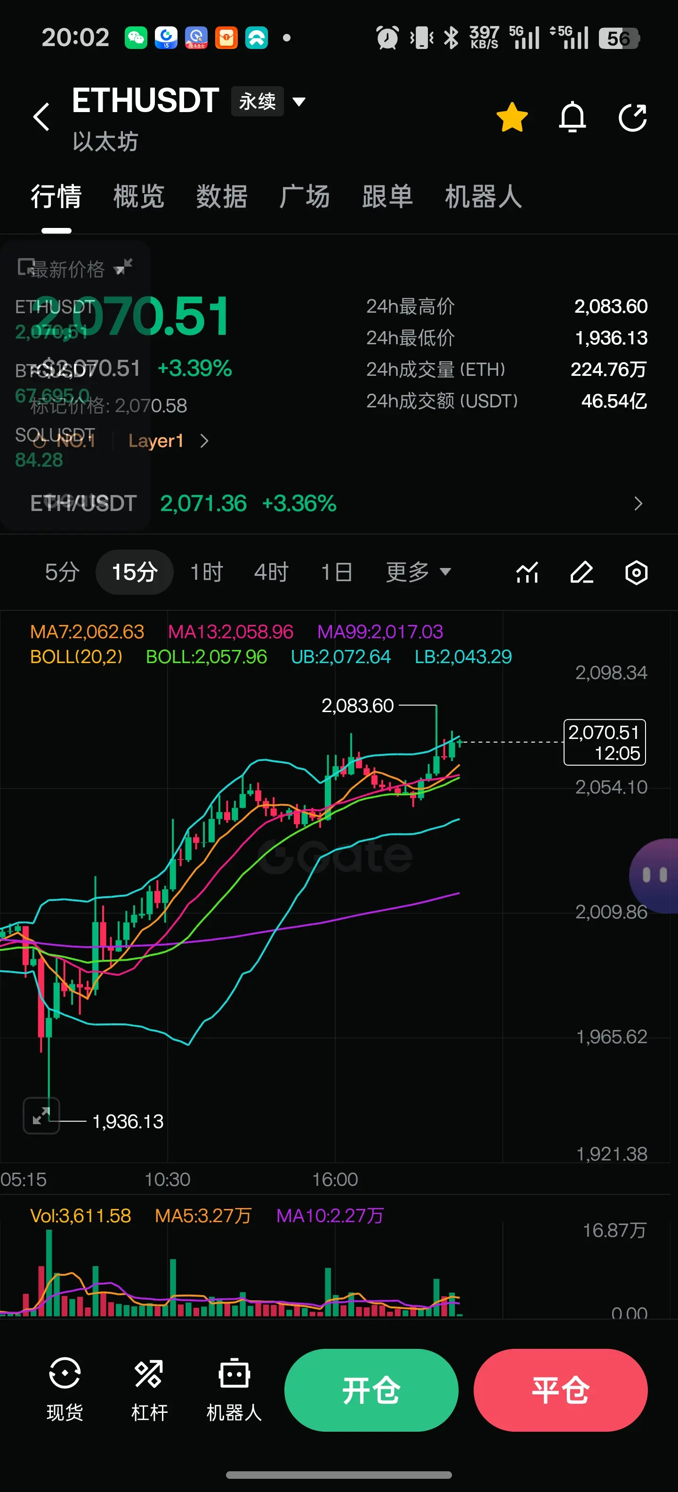Image resolution: width=678 pixels, height=1492 pixels.
Task: Expand the chart to fullscreen
Action: pos(41,1116)
